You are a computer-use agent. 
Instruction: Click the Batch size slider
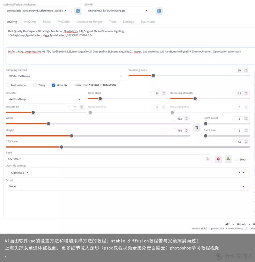[227, 136]
